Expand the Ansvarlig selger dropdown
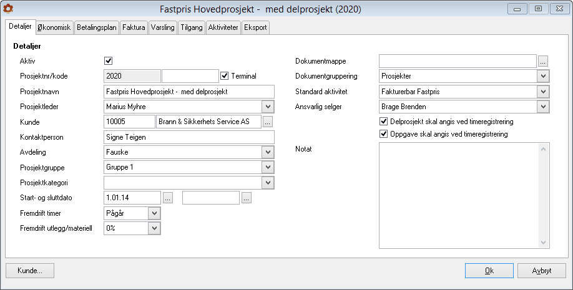 (x=543, y=107)
